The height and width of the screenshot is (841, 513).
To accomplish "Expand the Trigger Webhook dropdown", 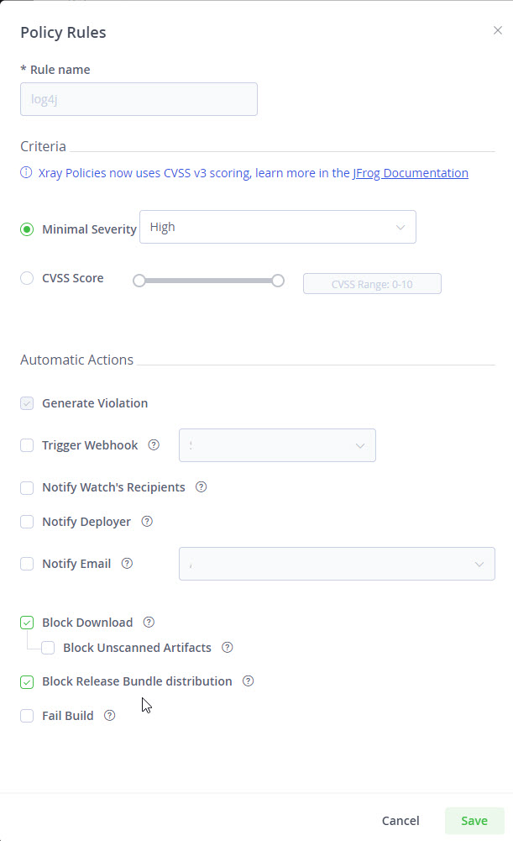I will tap(277, 445).
